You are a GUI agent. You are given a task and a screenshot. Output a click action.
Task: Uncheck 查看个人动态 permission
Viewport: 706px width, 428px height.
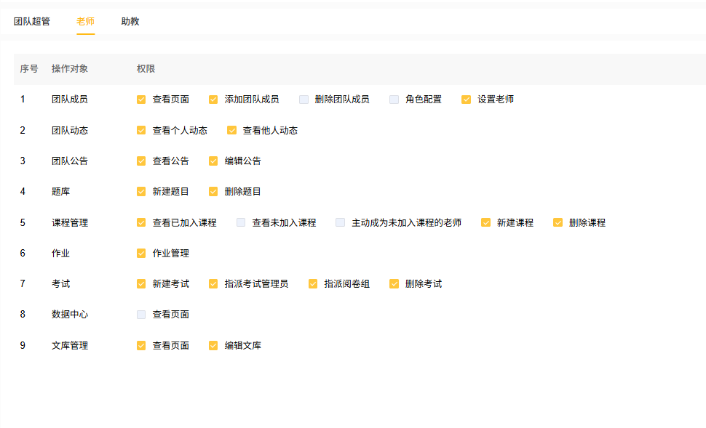[x=141, y=131]
